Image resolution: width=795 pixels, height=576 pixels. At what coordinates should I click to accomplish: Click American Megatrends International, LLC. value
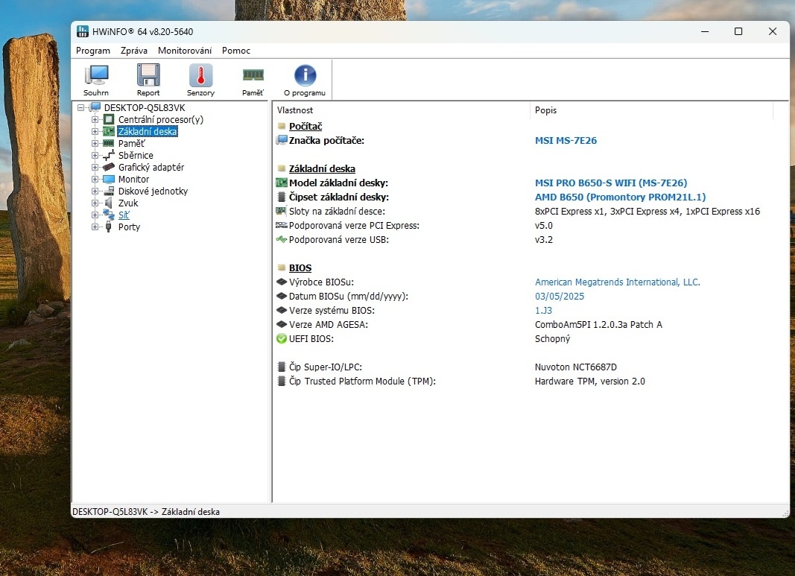pos(617,282)
